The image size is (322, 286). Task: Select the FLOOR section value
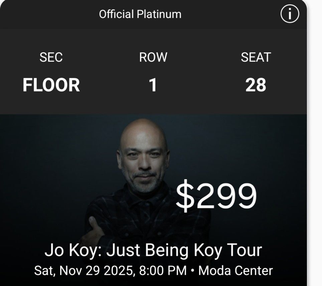click(x=51, y=85)
